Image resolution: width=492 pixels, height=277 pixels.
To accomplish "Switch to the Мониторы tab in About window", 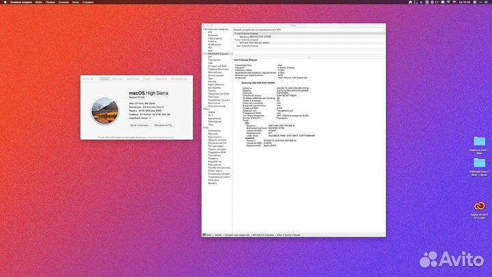I will (x=118, y=79).
